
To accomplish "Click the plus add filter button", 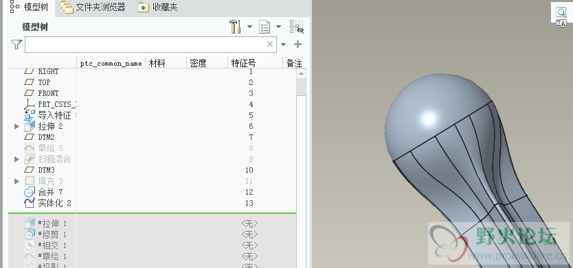I will tap(297, 45).
